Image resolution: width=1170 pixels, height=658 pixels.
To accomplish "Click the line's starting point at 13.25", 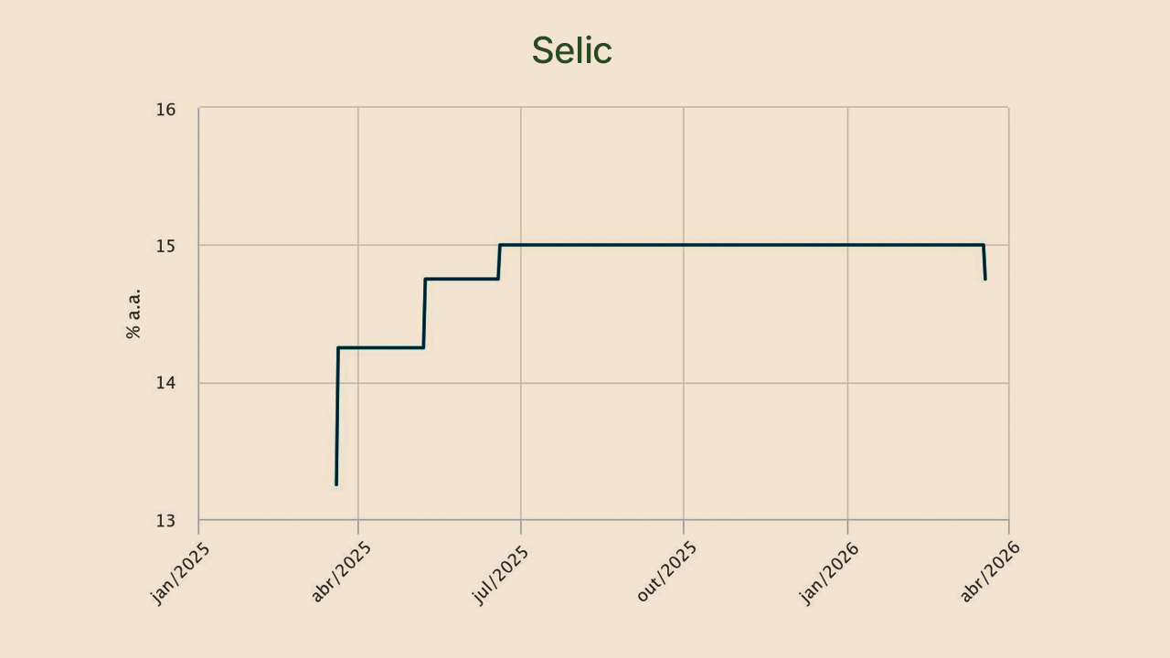I will coord(336,483).
